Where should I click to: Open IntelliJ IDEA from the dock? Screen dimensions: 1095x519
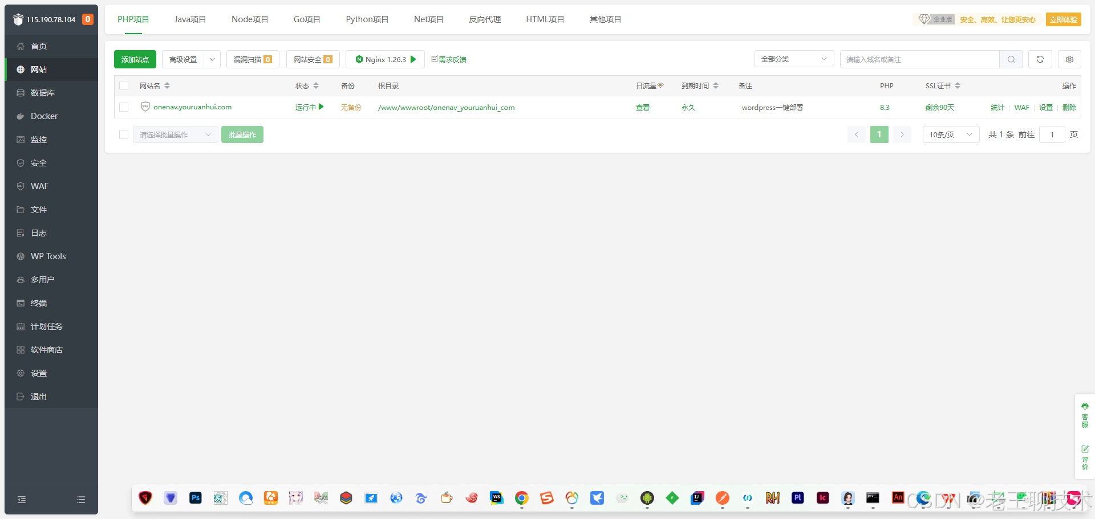point(697,498)
